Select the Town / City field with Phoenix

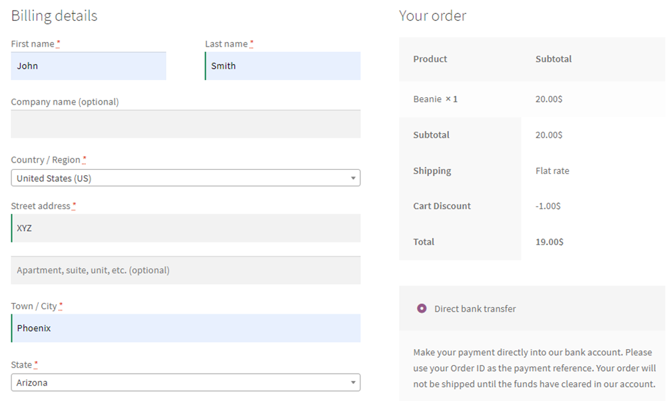click(x=186, y=328)
